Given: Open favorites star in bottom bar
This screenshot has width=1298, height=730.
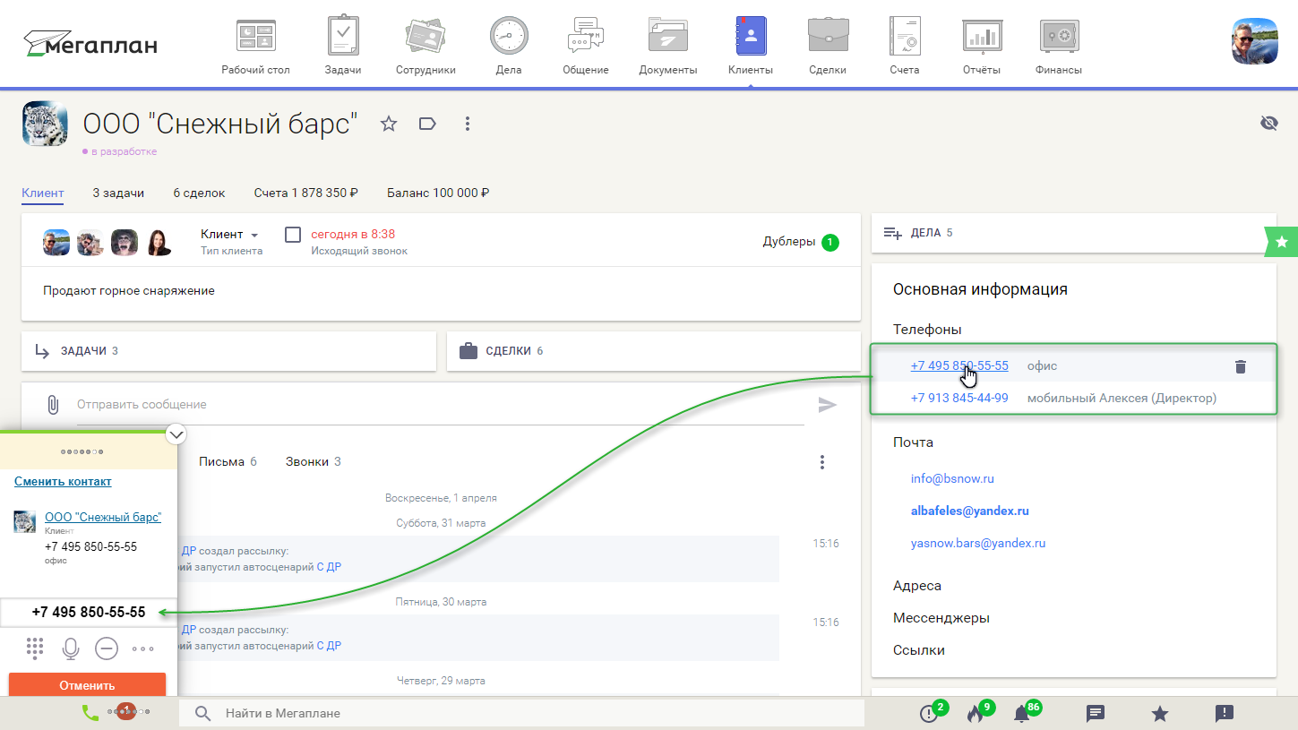Looking at the screenshot, I should coord(1159,714).
